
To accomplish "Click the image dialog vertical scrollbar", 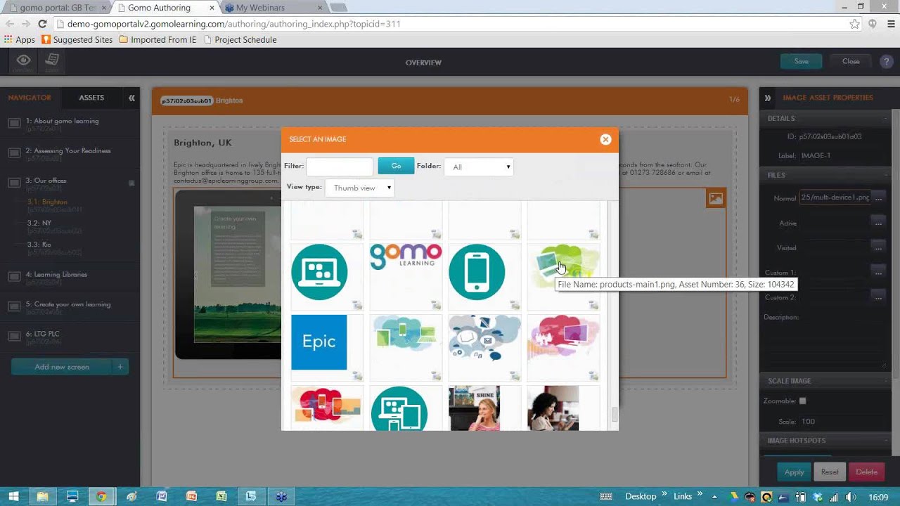I will click(614, 414).
